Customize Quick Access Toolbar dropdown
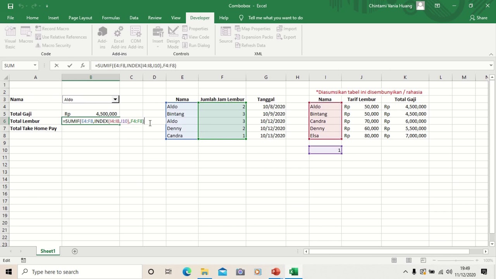Screen dimensions: 496x279 coord(47,6)
